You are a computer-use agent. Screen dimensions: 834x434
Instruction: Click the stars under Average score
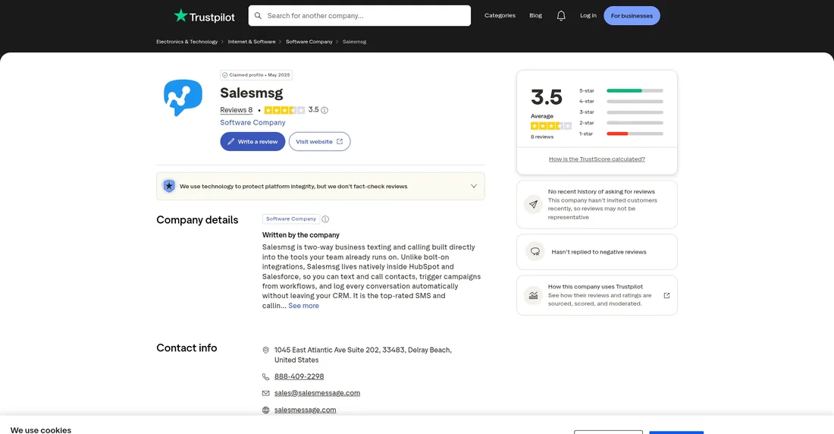click(x=550, y=126)
